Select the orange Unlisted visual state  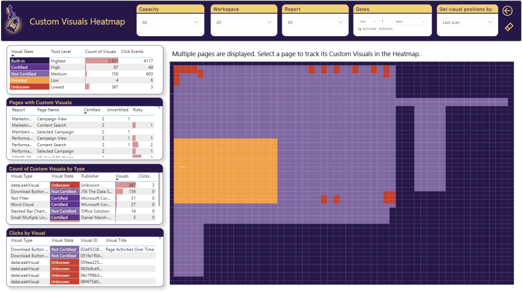pyautogui.click(x=29, y=81)
